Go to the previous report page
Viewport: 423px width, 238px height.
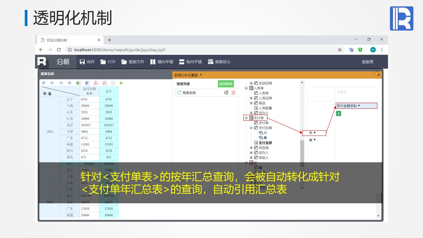click(52, 83)
